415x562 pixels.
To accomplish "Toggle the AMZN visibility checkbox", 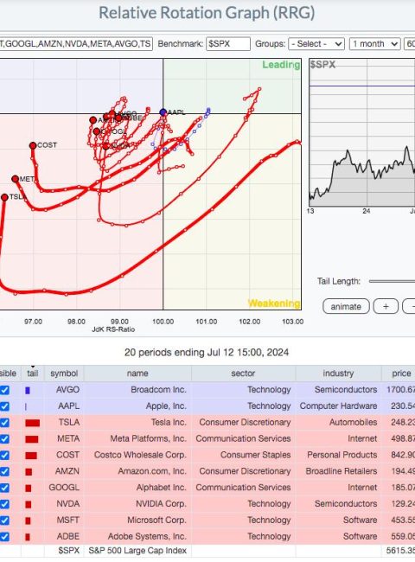I will (x=4, y=471).
